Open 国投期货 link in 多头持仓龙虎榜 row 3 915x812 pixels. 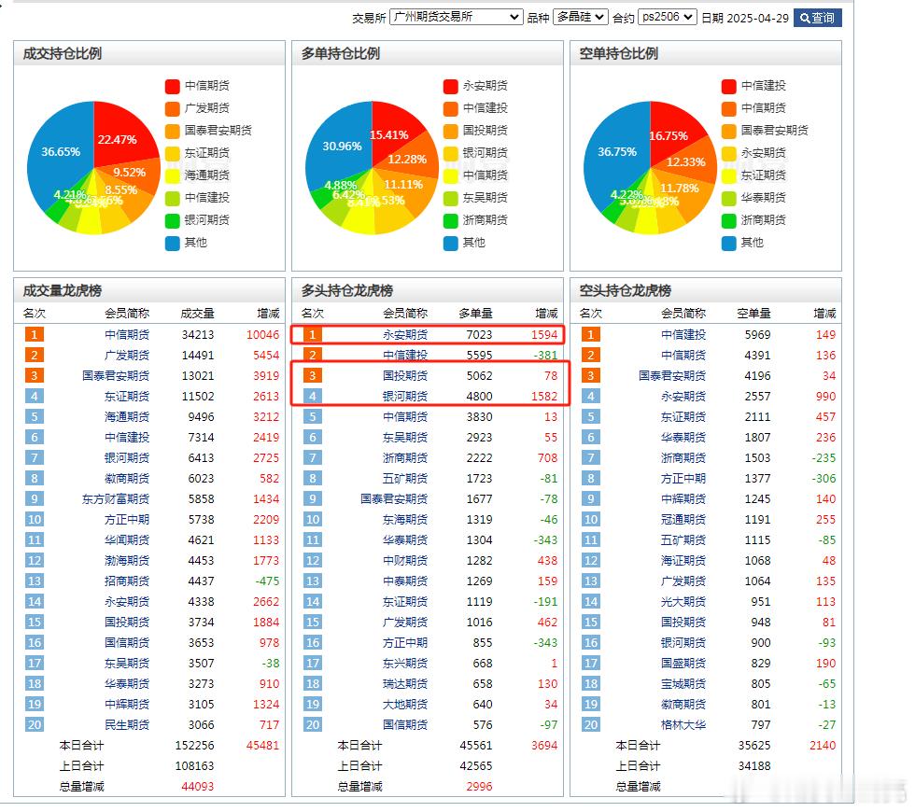(405, 375)
